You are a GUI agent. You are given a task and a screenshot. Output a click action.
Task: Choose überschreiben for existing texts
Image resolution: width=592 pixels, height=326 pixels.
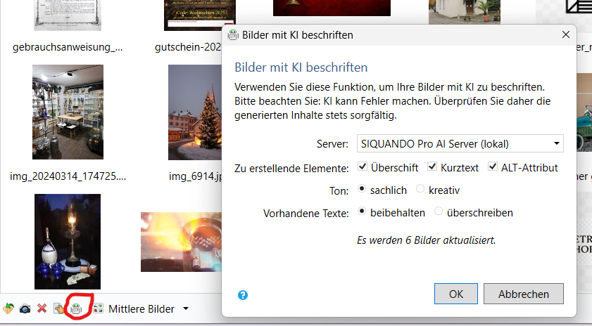439,211
